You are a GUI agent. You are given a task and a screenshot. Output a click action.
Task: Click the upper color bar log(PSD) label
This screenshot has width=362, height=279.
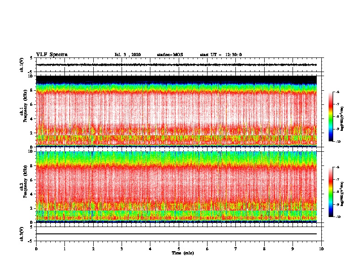coord(342,119)
